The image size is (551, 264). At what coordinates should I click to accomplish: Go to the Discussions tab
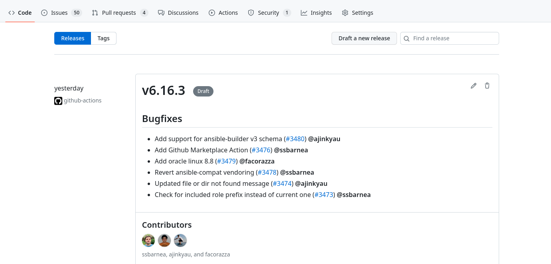pyautogui.click(x=178, y=13)
